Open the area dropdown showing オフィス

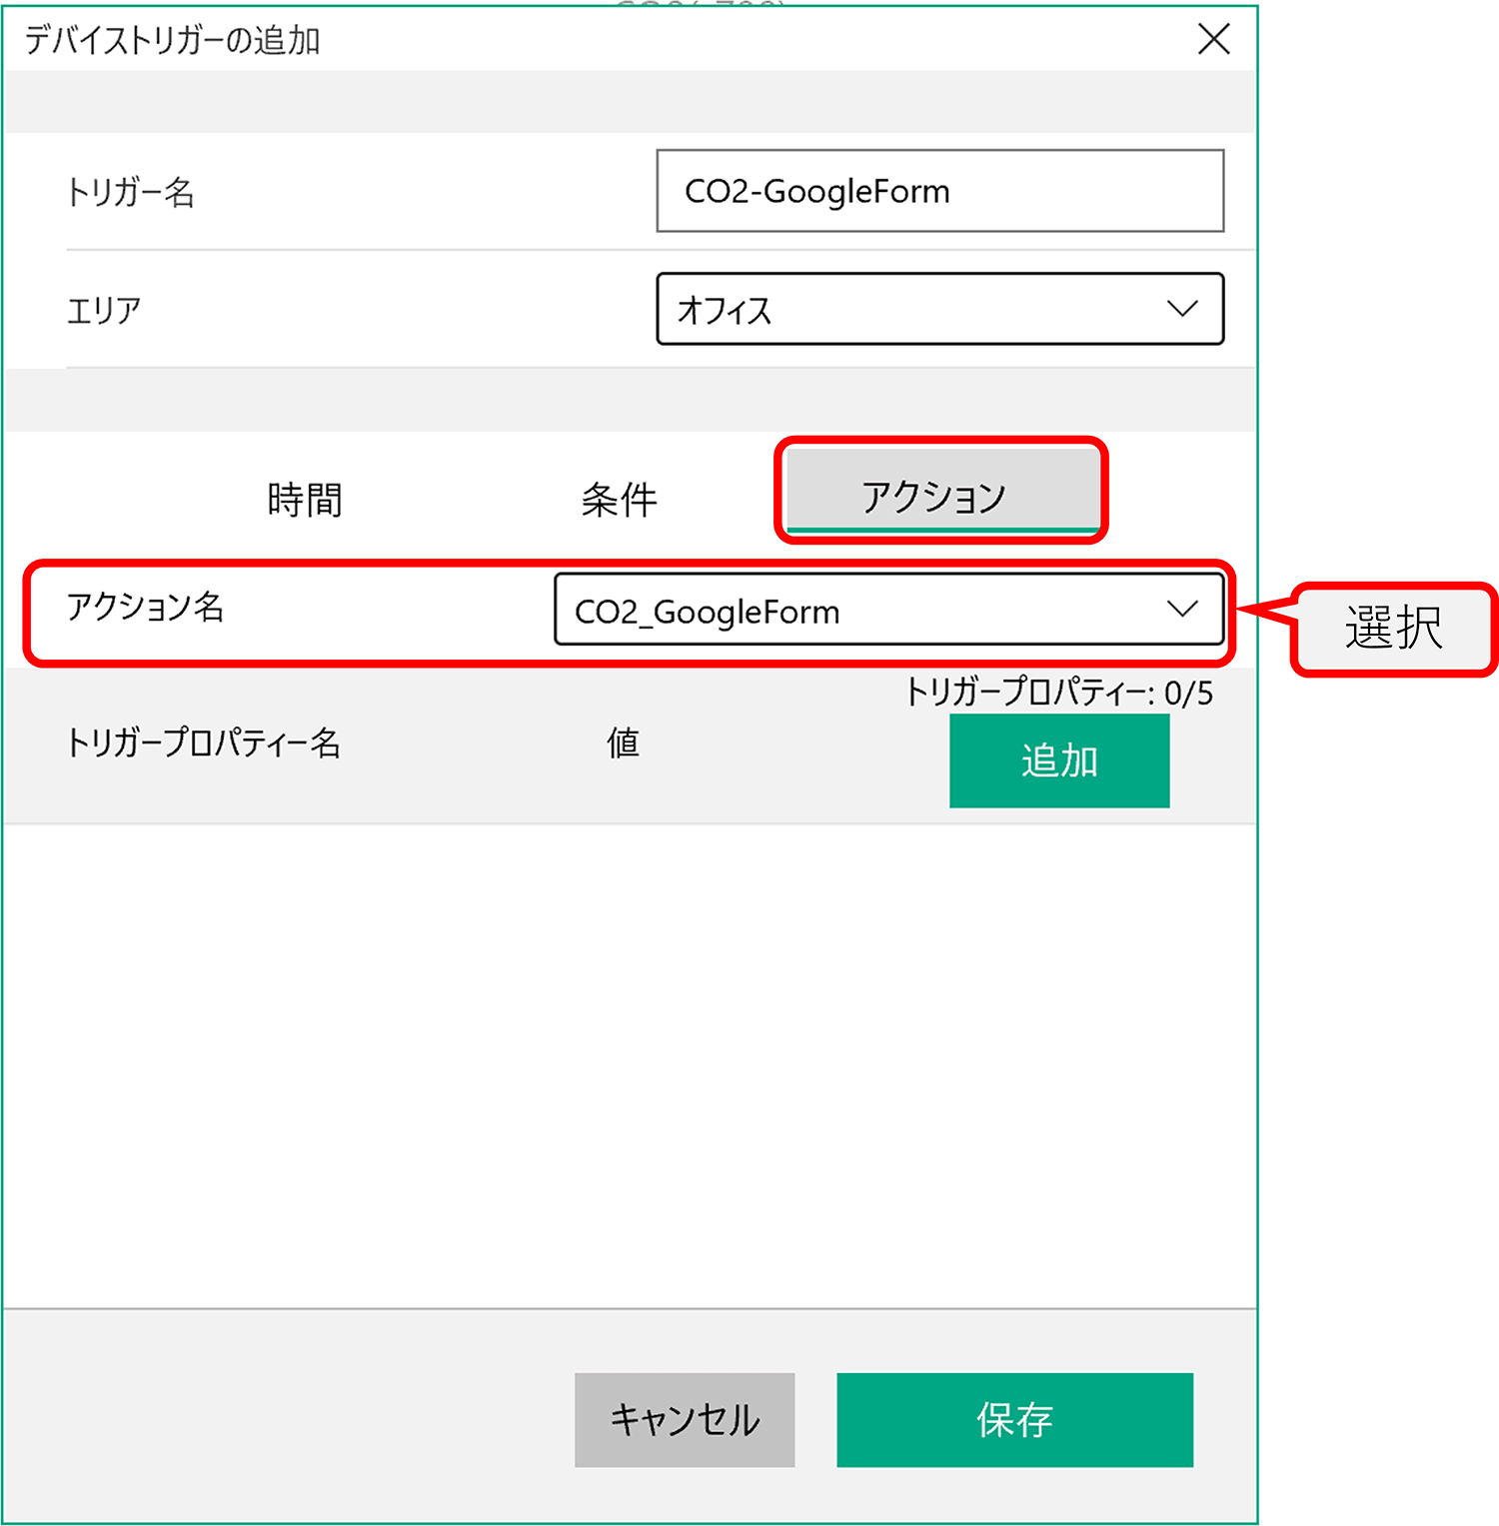[x=939, y=309]
